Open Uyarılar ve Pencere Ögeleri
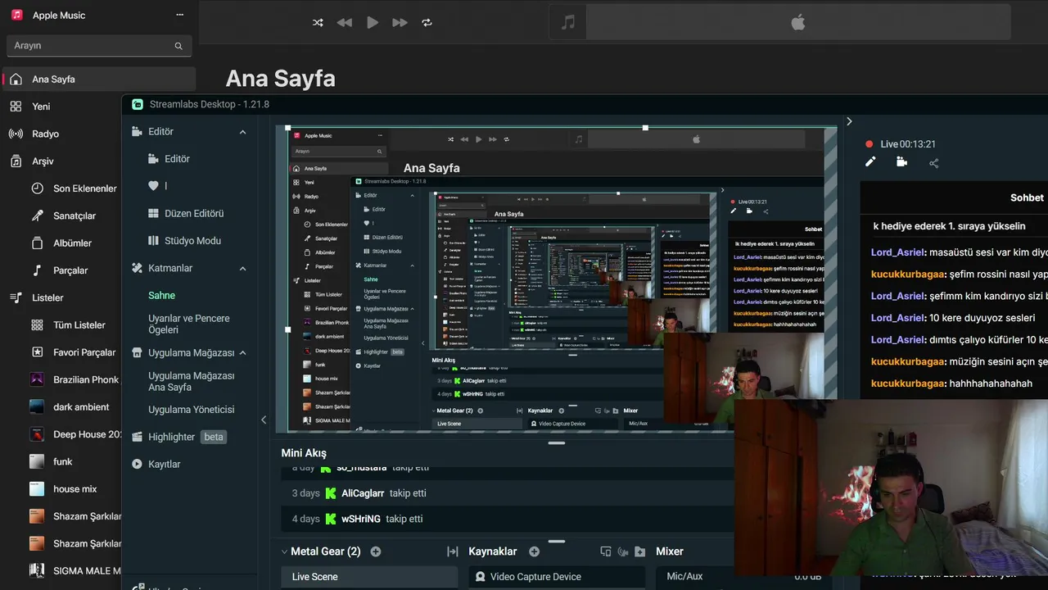This screenshot has width=1048, height=590. click(x=189, y=324)
